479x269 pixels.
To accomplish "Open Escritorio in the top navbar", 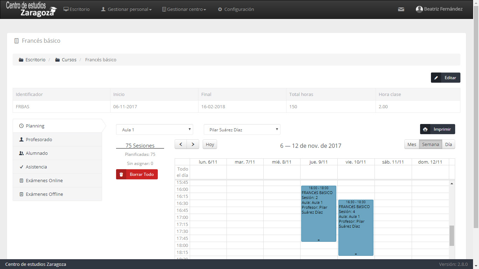I will [x=76, y=9].
